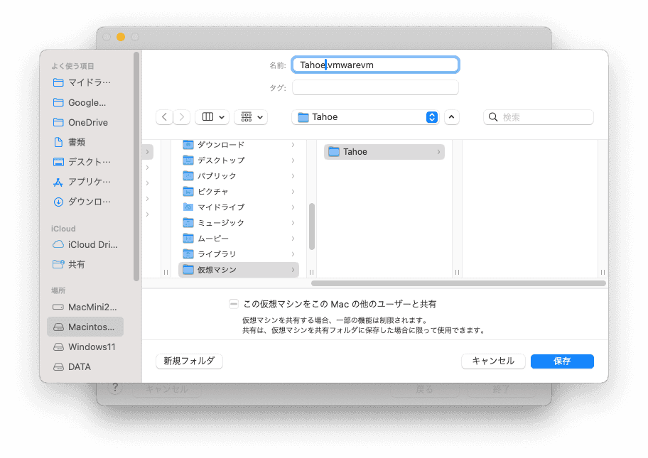Create a new folder with 新規フォルダ
Viewport: 648px width, 458px height.
[189, 361]
